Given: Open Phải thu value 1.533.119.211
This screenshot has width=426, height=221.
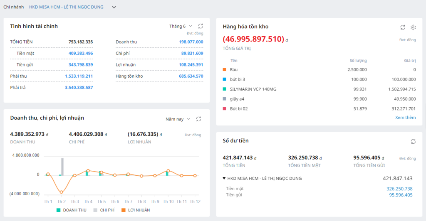Looking at the screenshot, I should [79, 76].
